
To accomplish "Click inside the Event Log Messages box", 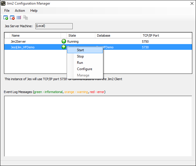I will (98, 126).
